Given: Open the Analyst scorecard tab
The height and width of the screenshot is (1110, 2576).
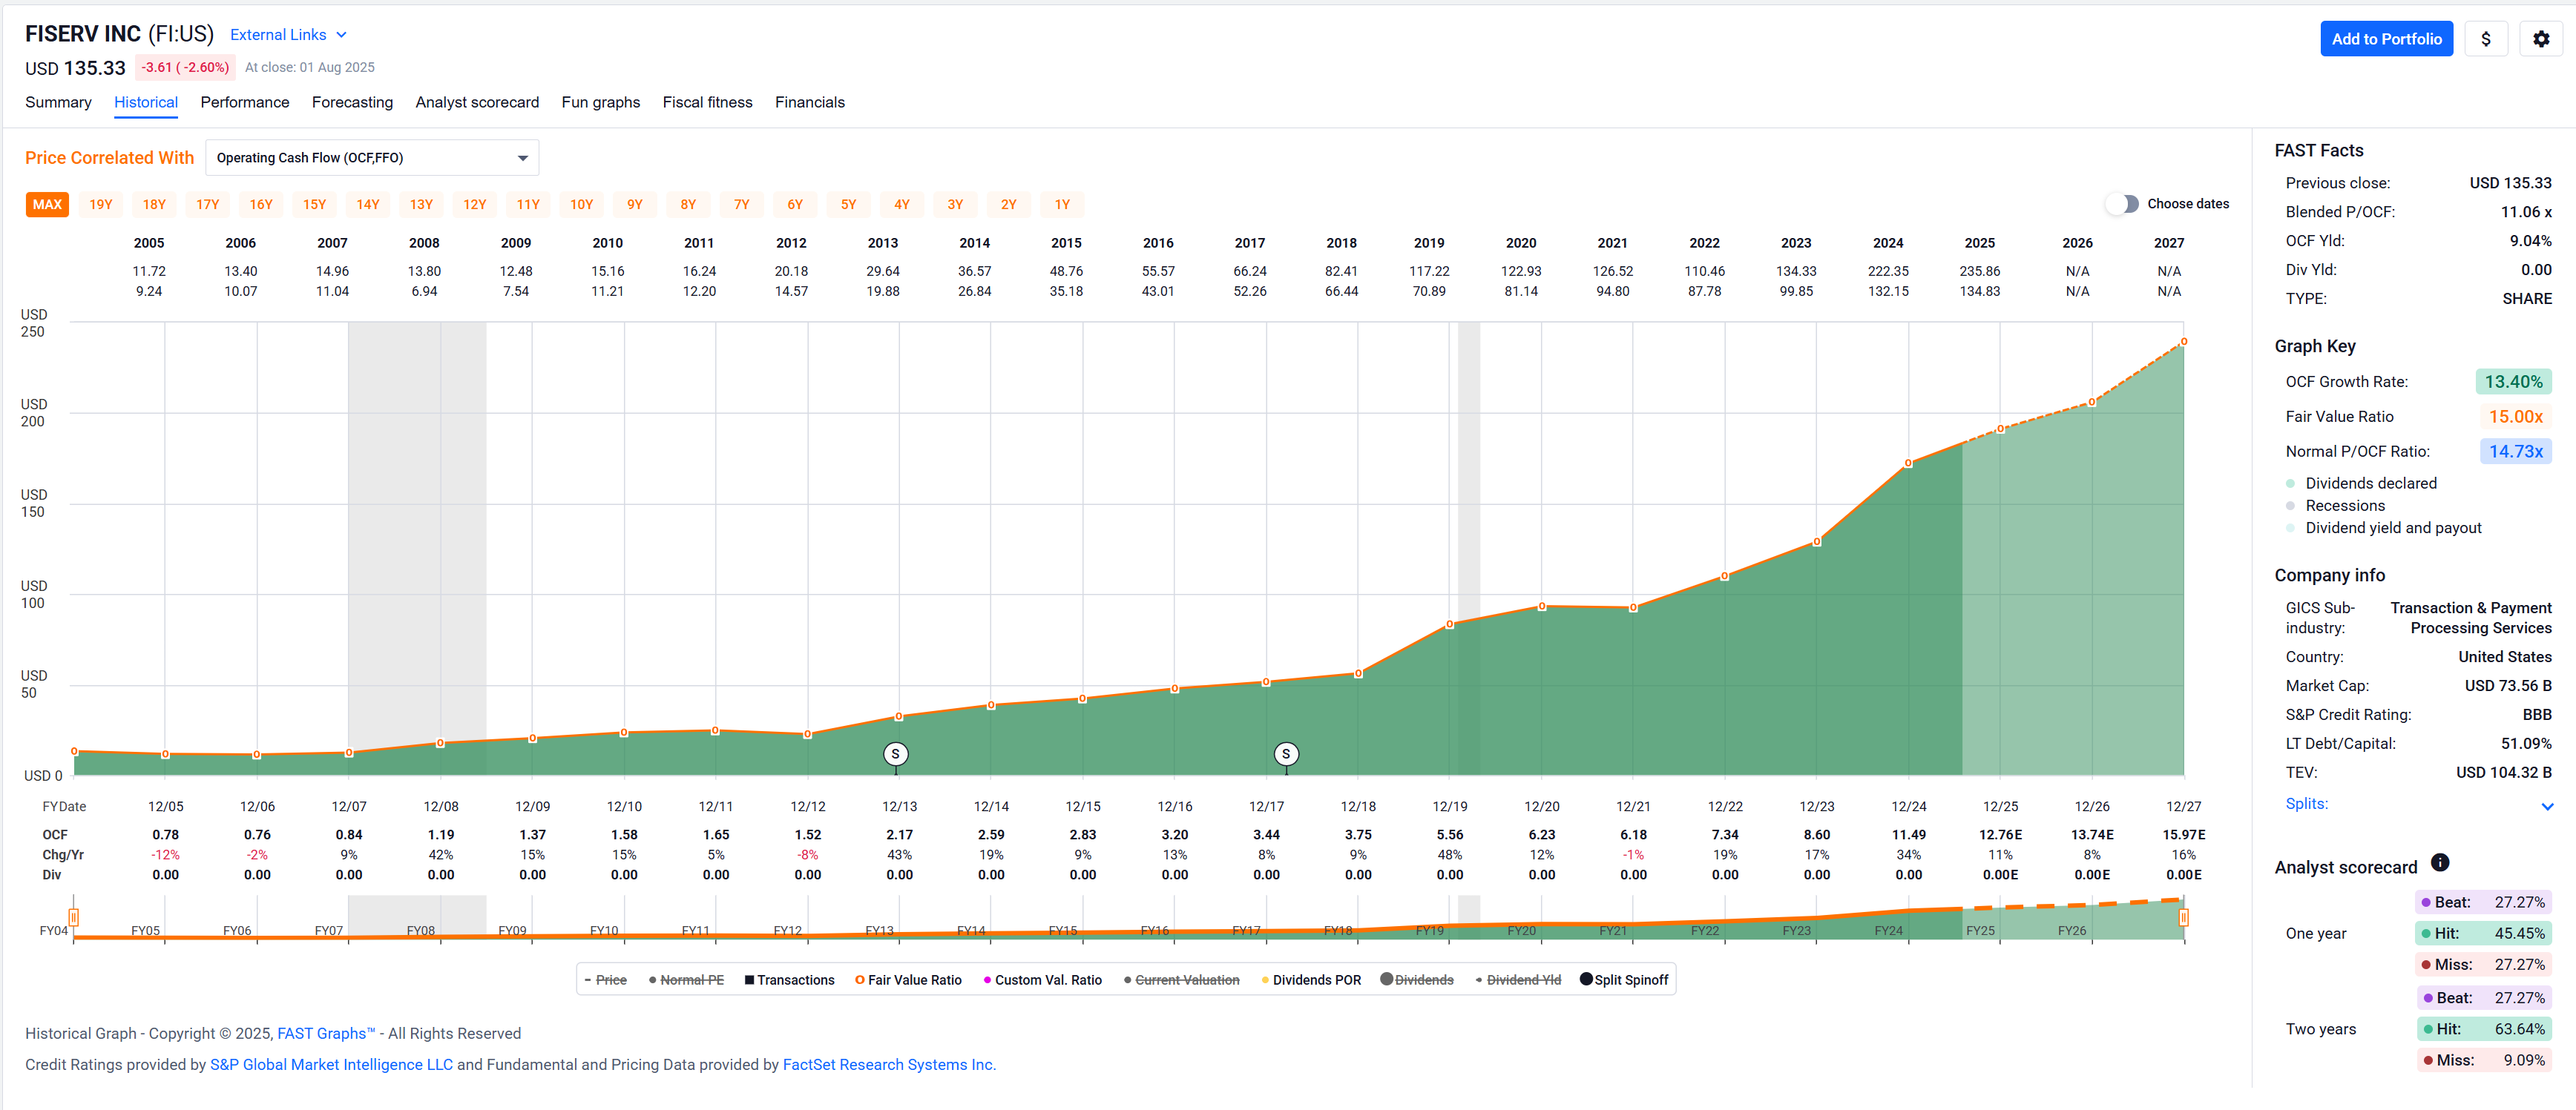Looking at the screenshot, I should tap(477, 102).
